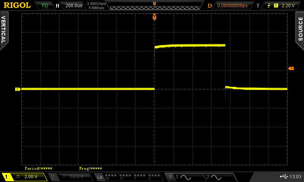This screenshot has height=182, width=304.
Task: Open the trigger level 2.20 V setting
Action: click(x=289, y=6)
